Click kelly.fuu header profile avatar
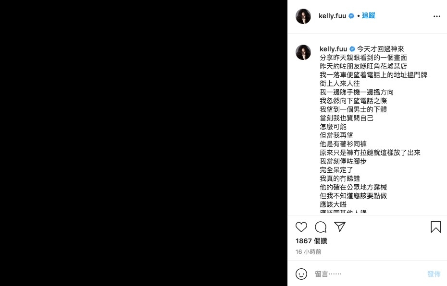Viewport: 447px width, 286px height. point(303,16)
